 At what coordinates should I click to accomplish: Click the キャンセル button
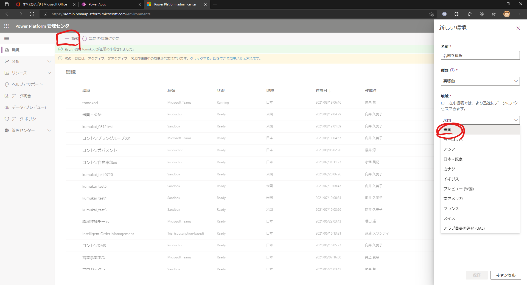[x=506, y=275]
